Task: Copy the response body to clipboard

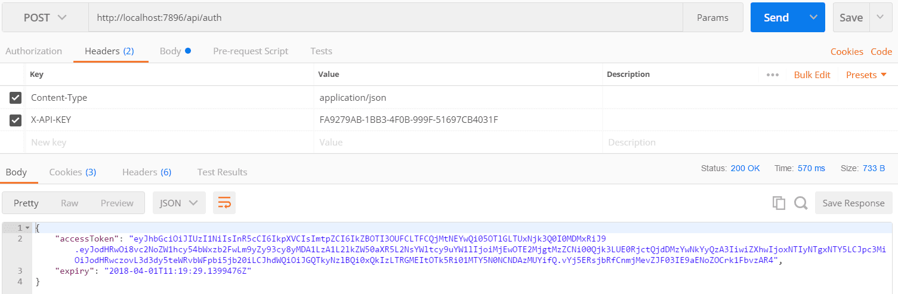Action: [779, 203]
